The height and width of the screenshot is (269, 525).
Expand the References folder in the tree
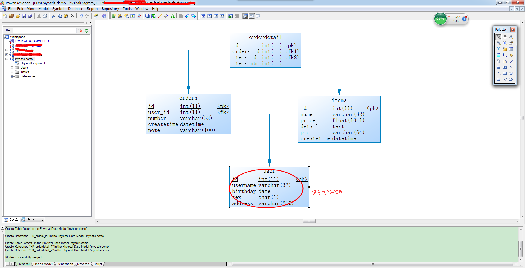pyautogui.click(x=12, y=76)
